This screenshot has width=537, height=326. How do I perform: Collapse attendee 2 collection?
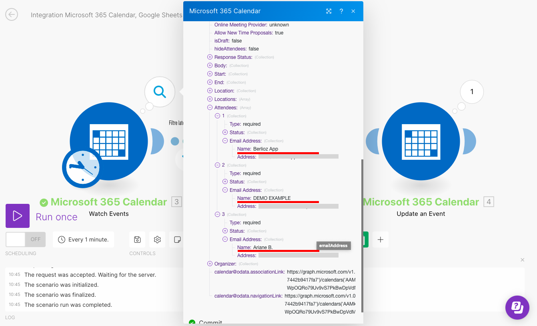(x=217, y=165)
